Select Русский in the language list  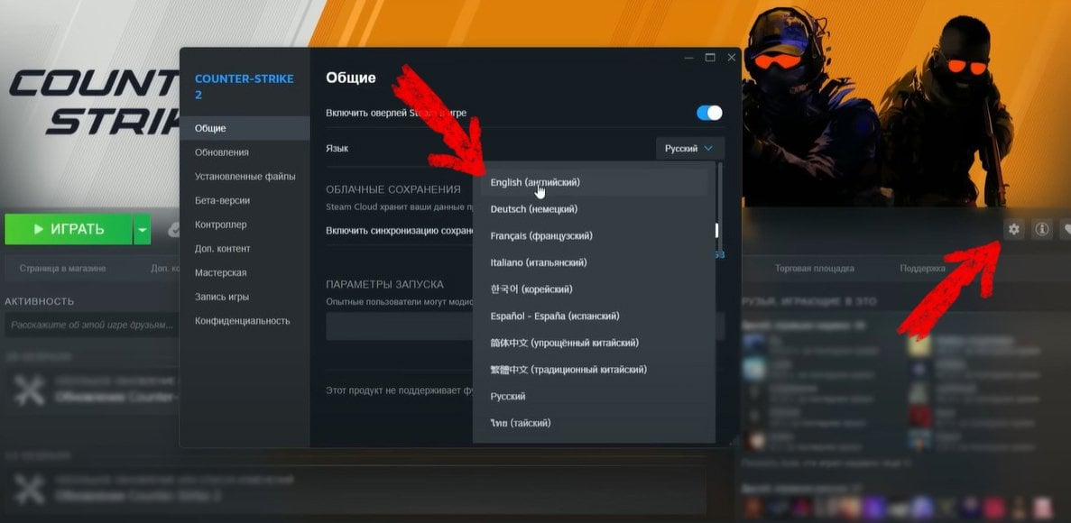[594, 396]
